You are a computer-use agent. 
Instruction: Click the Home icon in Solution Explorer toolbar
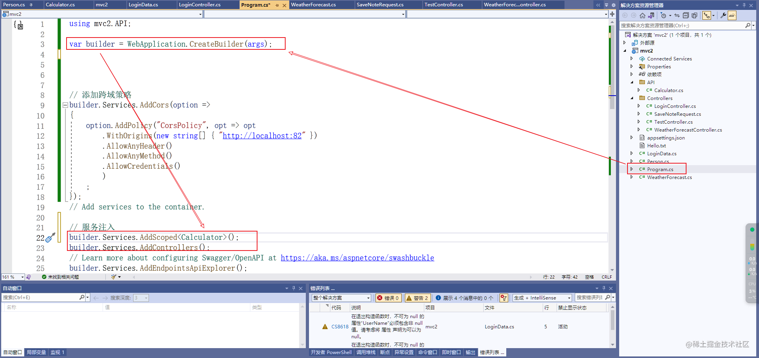pyautogui.click(x=642, y=15)
